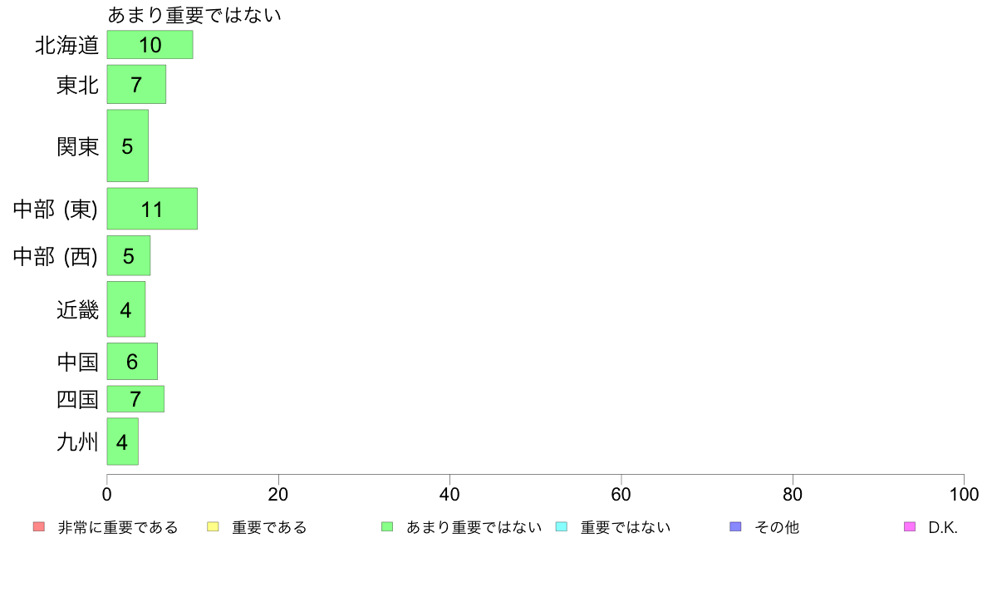Select the 北海道 bar with value 10
This screenshot has width=987, height=612.
click(150, 45)
